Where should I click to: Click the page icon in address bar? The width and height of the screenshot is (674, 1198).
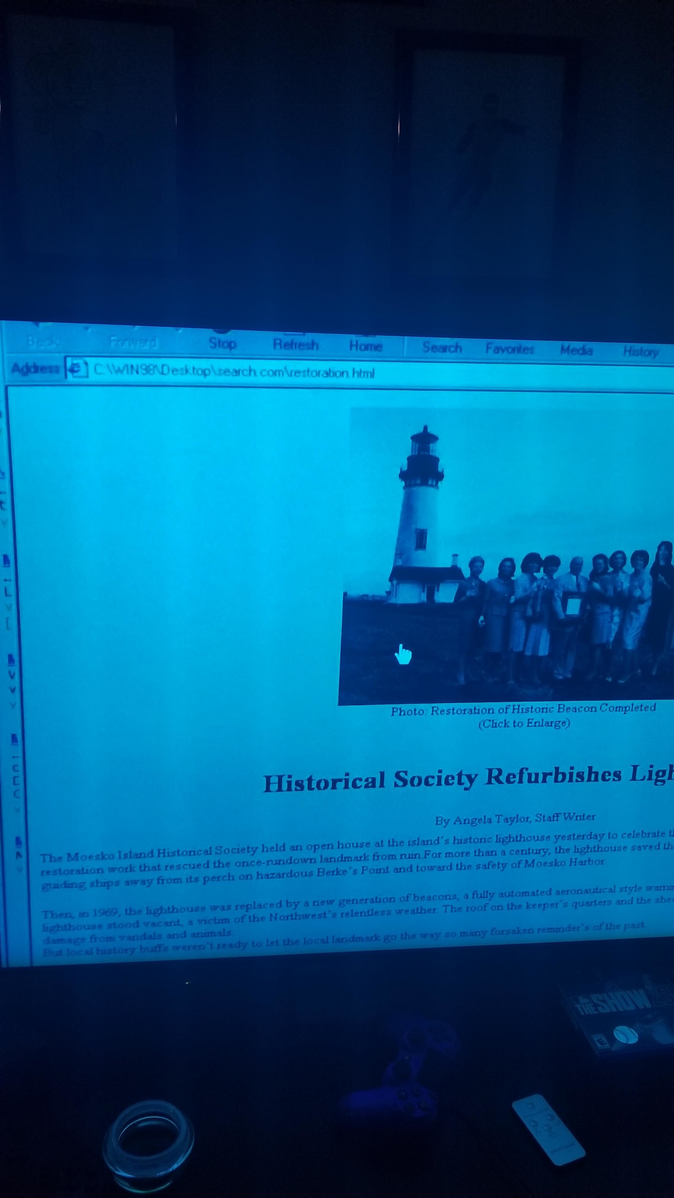pyautogui.click(x=78, y=369)
